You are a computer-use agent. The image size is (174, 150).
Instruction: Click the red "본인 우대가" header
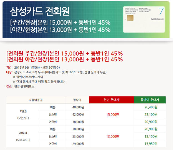111,100
